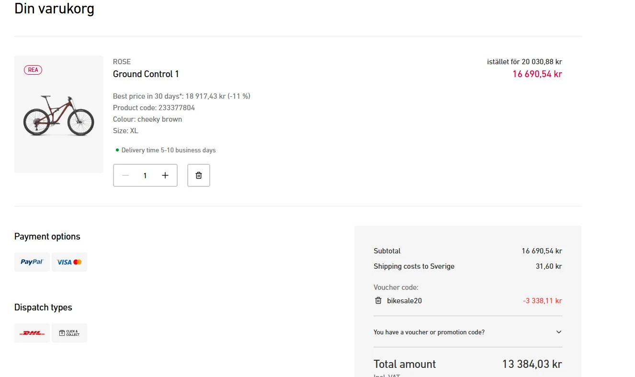Screen dimensions: 635x377
Task: Click the PayPal payment logo
Action: [x=32, y=262]
